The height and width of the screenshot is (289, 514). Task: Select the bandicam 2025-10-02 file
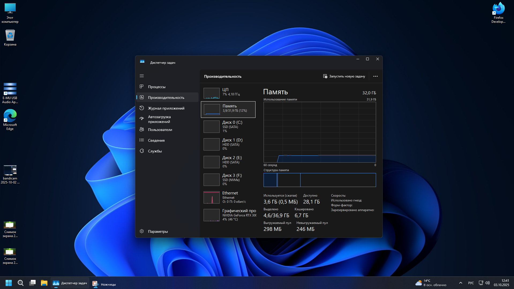click(10, 175)
